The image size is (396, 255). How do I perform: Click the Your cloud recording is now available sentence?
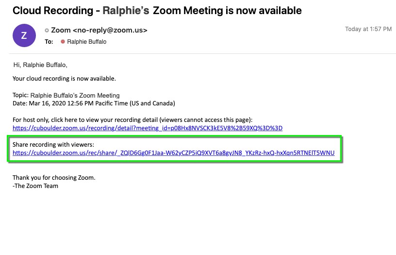64,78
